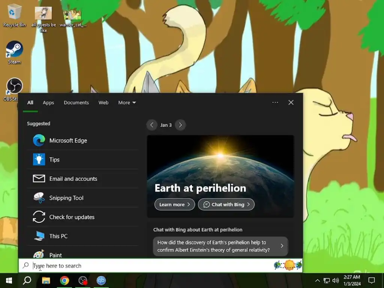Show hidden system tray icons
The height and width of the screenshot is (288, 384).
click(x=317, y=280)
